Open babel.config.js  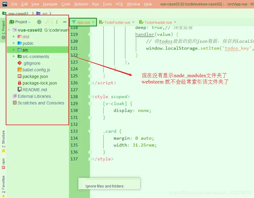[x=36, y=70]
